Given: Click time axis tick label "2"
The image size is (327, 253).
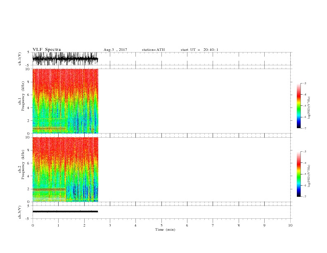Looking at the screenshot, I should pos(84,225).
